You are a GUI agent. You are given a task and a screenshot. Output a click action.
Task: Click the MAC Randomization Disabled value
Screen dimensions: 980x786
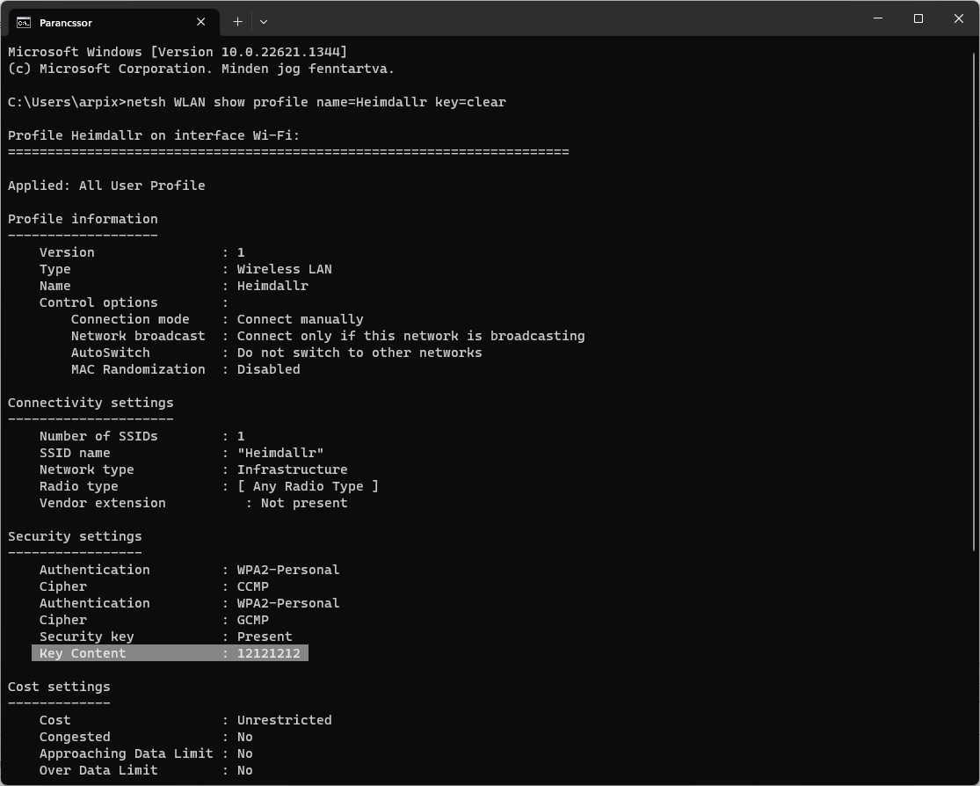(x=268, y=369)
